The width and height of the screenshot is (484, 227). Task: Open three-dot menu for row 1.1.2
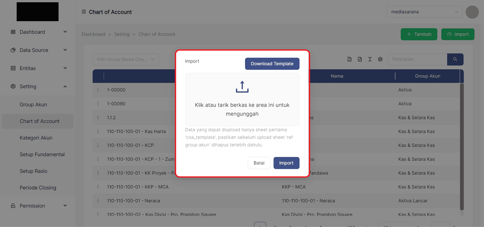coord(98,117)
